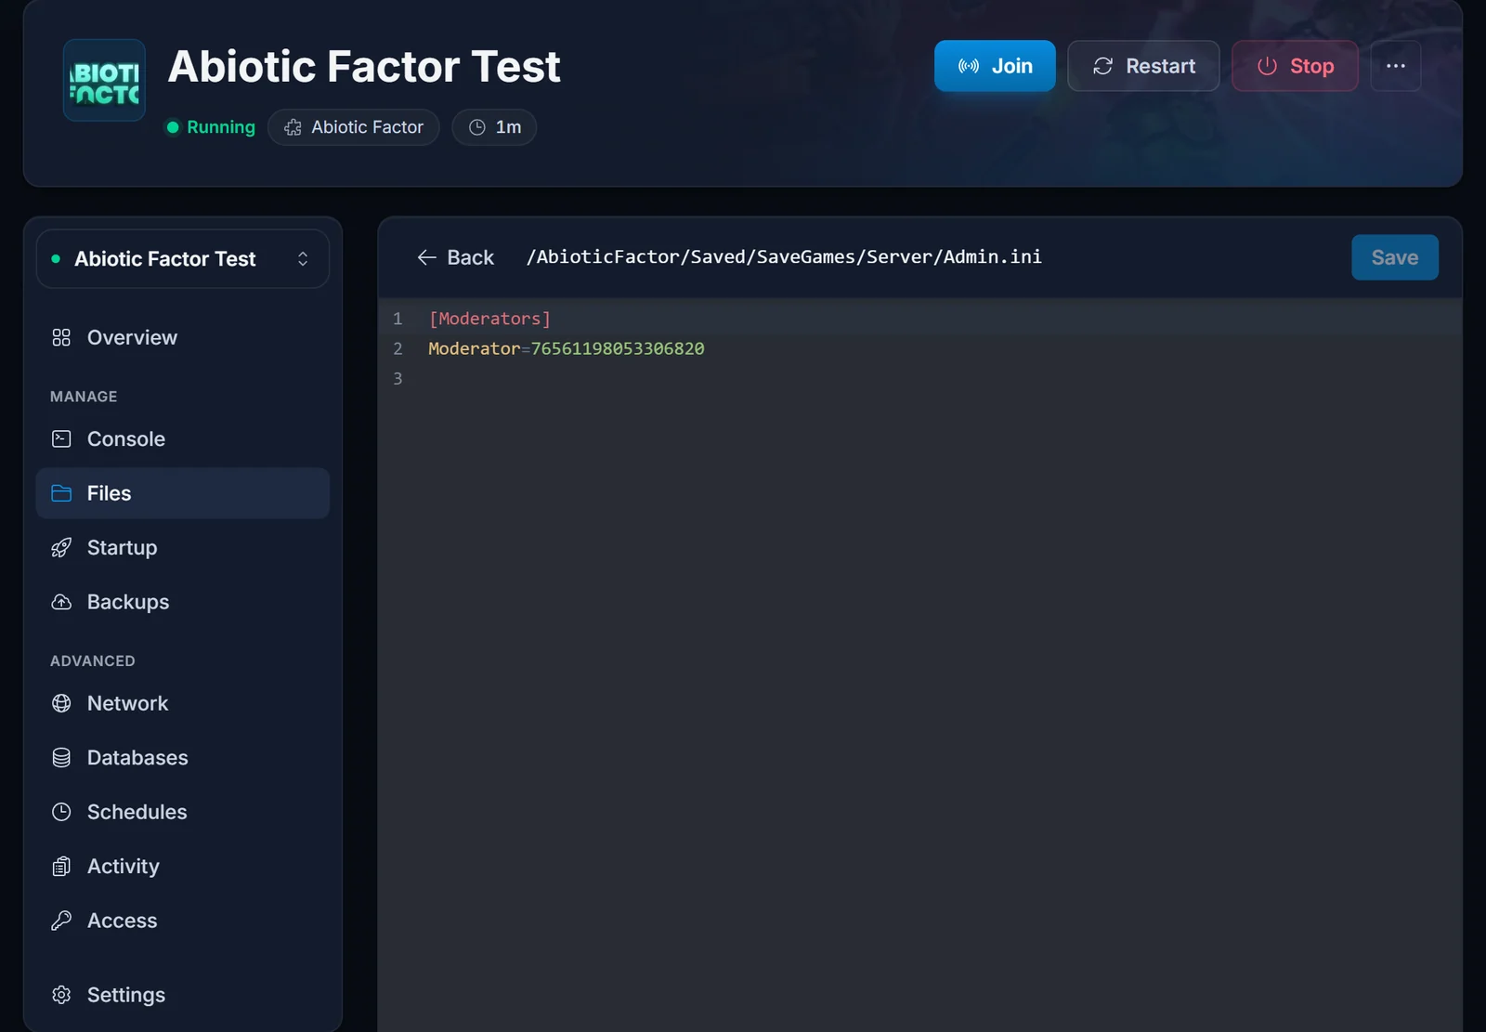Click the Abiotic Factor game tag
Image resolution: width=1486 pixels, height=1032 pixels.
[354, 127]
